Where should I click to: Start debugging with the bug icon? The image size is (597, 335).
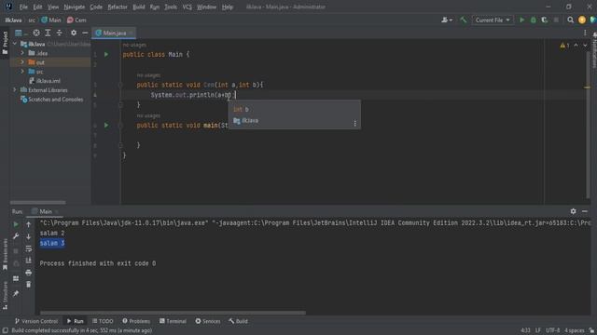pos(534,20)
